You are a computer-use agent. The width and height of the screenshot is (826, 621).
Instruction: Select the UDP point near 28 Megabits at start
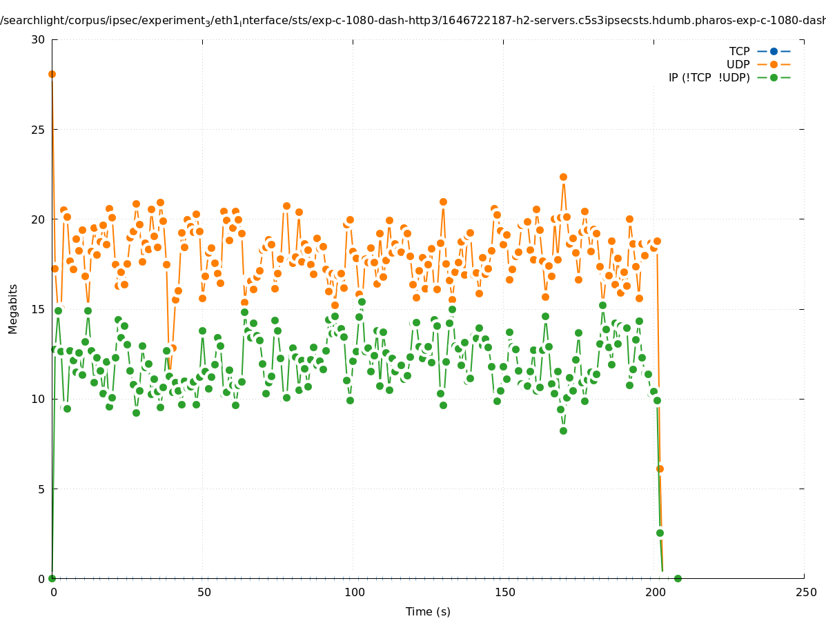[52, 74]
